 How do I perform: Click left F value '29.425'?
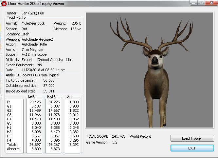35,102
